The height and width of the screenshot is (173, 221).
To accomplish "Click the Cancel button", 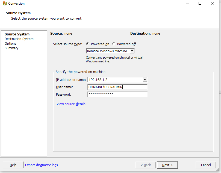I will pos(206,165).
